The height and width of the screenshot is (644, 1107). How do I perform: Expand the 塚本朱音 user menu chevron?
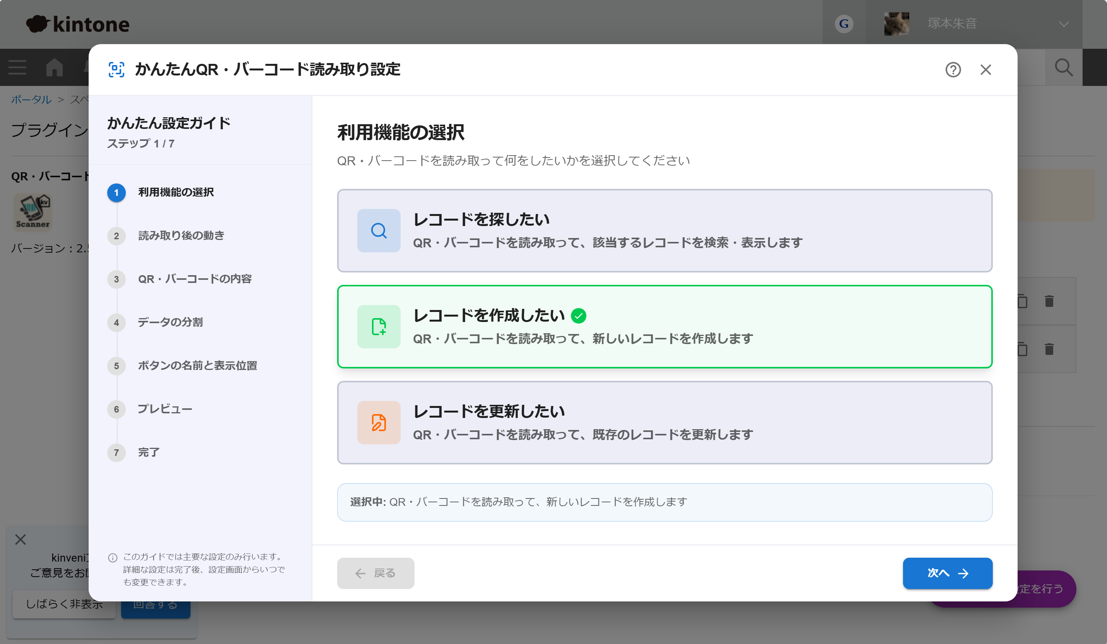tap(1064, 24)
